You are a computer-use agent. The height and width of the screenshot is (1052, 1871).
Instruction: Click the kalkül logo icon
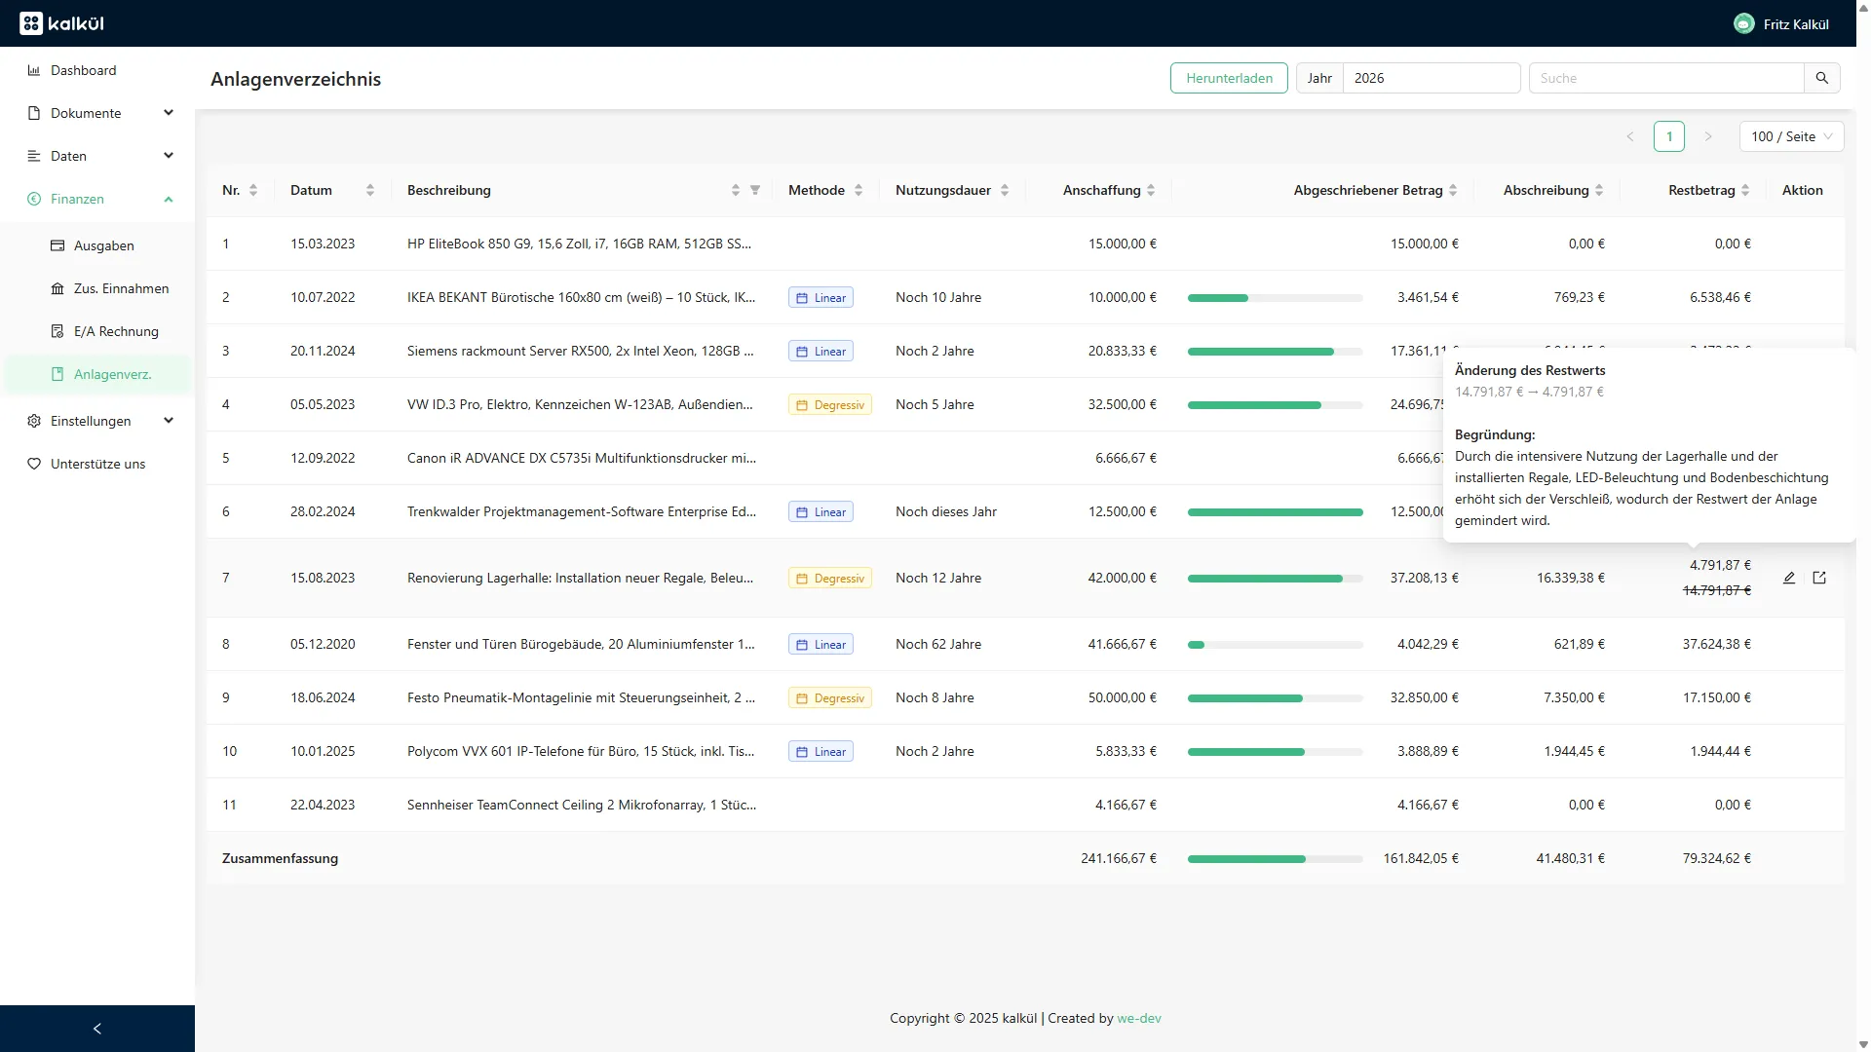coord(31,23)
